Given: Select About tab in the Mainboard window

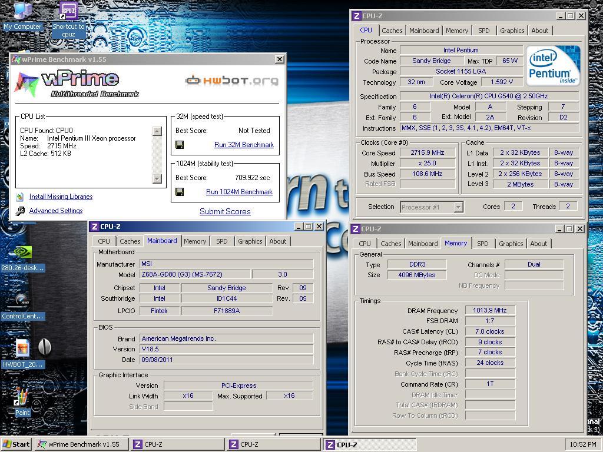Looking at the screenshot, I should pos(278,241).
